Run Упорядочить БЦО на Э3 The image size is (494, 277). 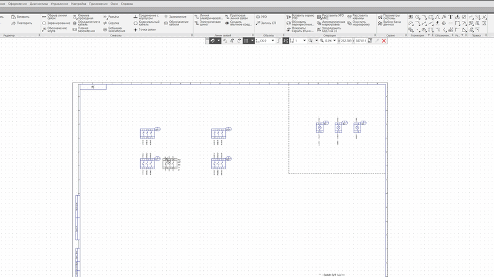pyautogui.click(x=329, y=30)
